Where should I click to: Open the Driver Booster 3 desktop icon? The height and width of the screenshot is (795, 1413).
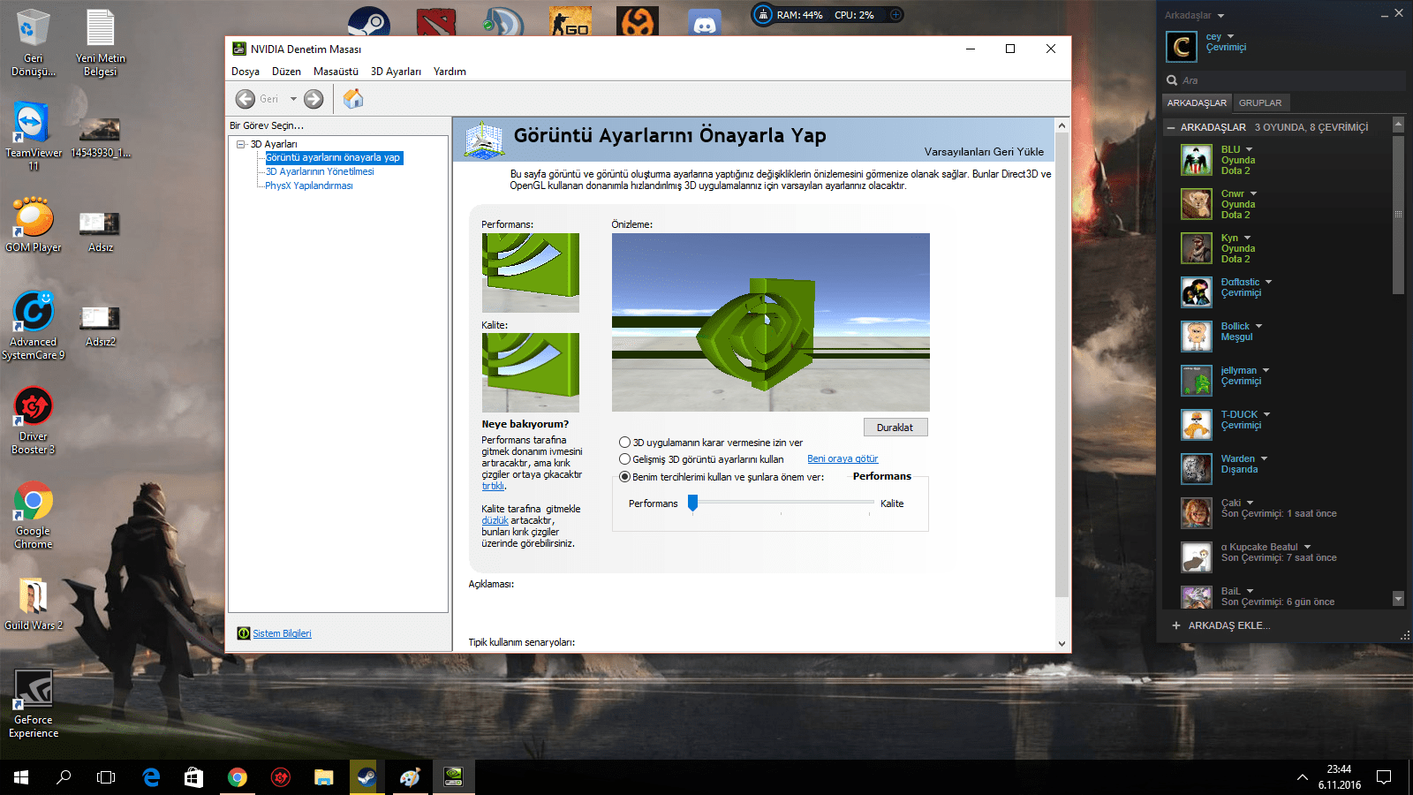[34, 420]
